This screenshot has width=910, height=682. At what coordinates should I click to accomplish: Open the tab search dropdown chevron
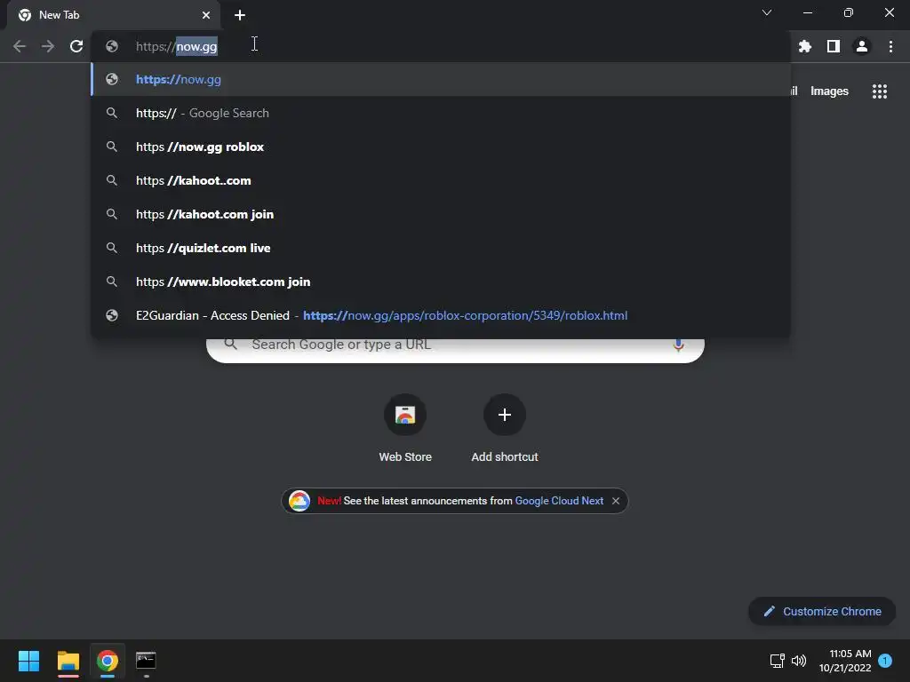point(767,12)
